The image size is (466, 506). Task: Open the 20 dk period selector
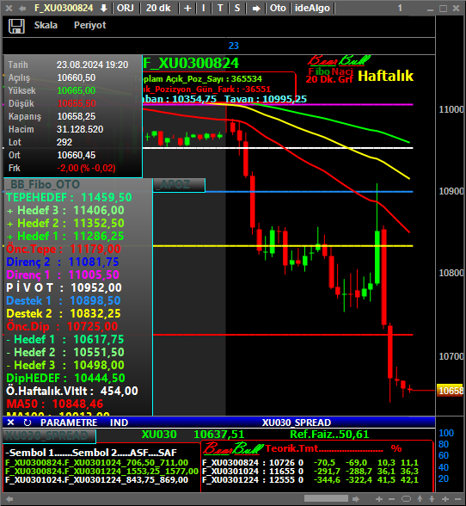tap(158, 8)
